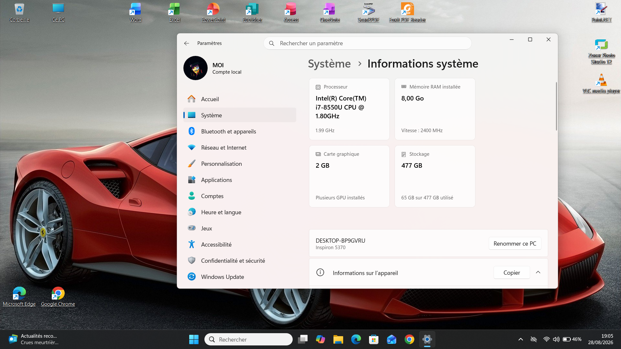This screenshot has width=621, height=349.
Task: Click the Mémoire RAM installée card
Action: 435,109
